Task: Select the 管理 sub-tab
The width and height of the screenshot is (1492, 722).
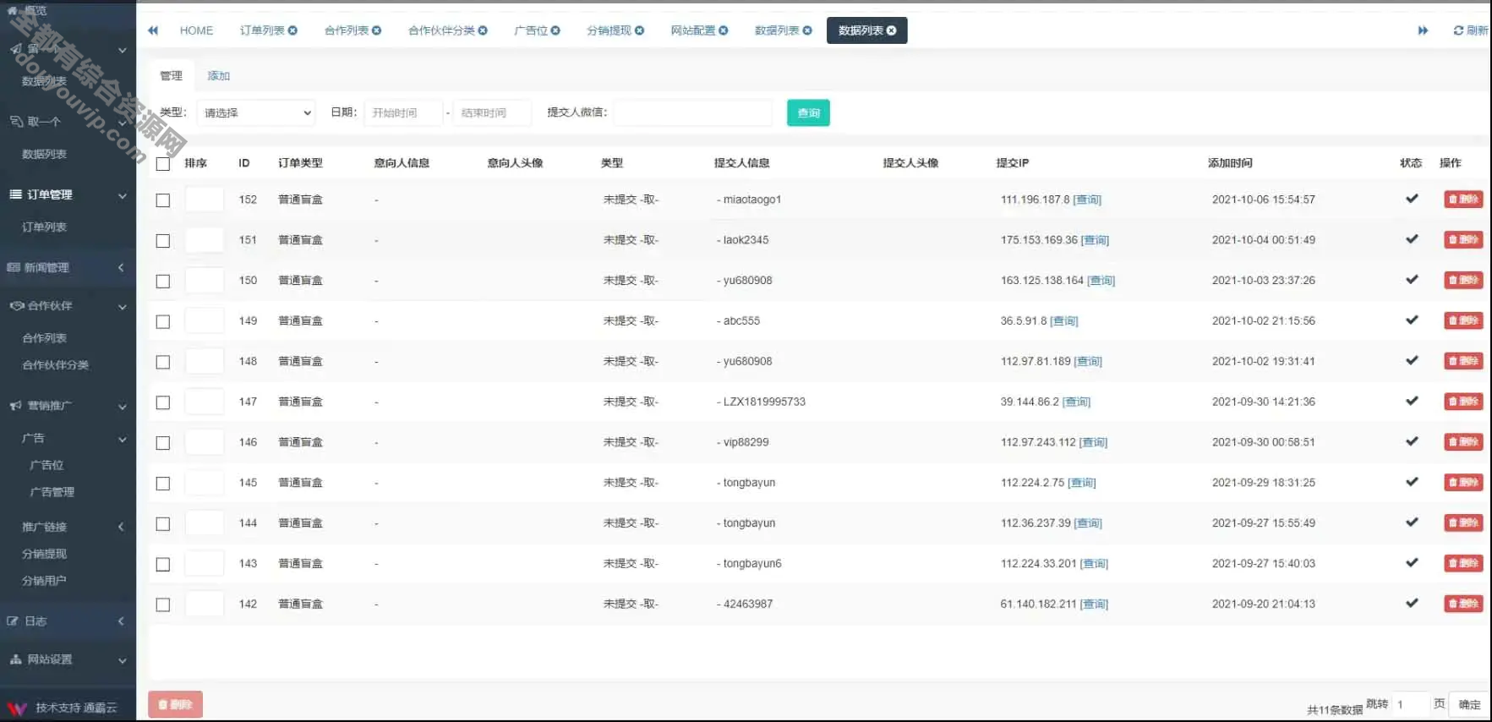Action: pos(171,75)
